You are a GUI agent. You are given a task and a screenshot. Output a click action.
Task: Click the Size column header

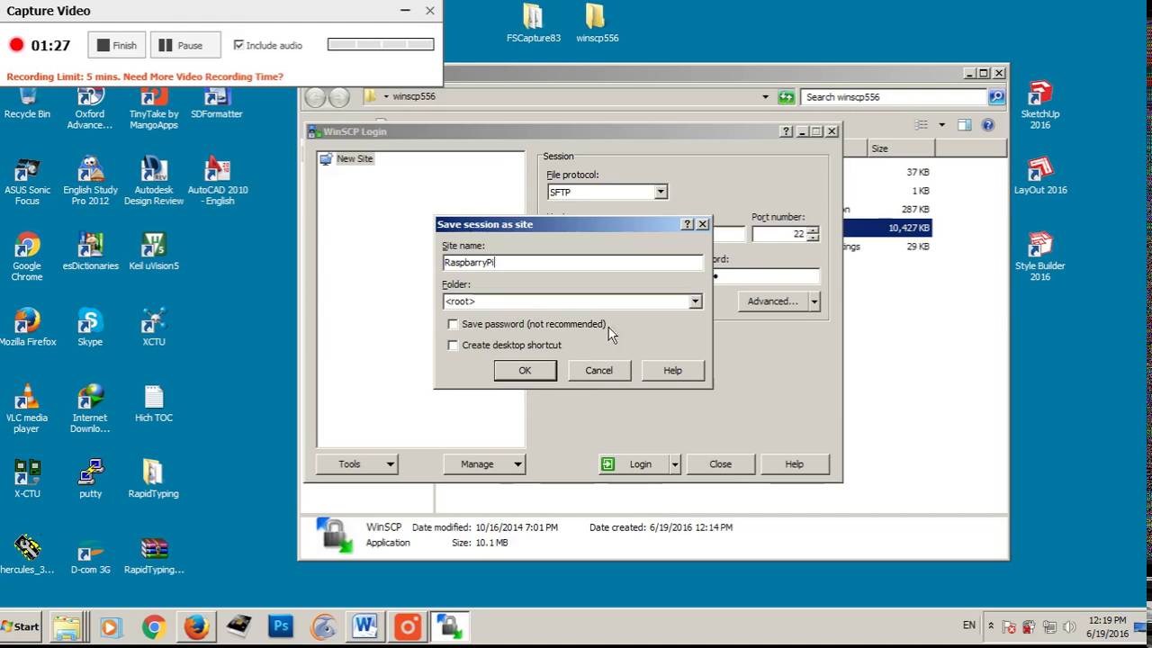click(x=901, y=148)
